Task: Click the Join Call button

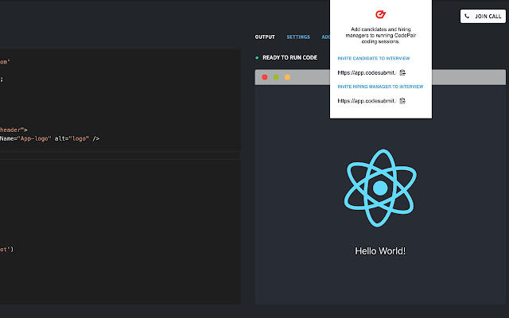Action: (483, 16)
